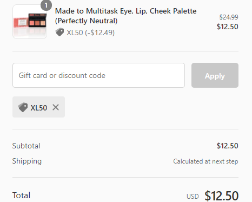Focus the gift card or discount code field
252x202 pixels.
point(98,75)
